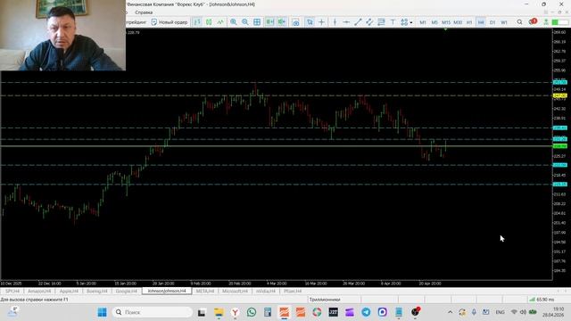
Task: Click the yellow 247 price label
Action: click(559, 95)
